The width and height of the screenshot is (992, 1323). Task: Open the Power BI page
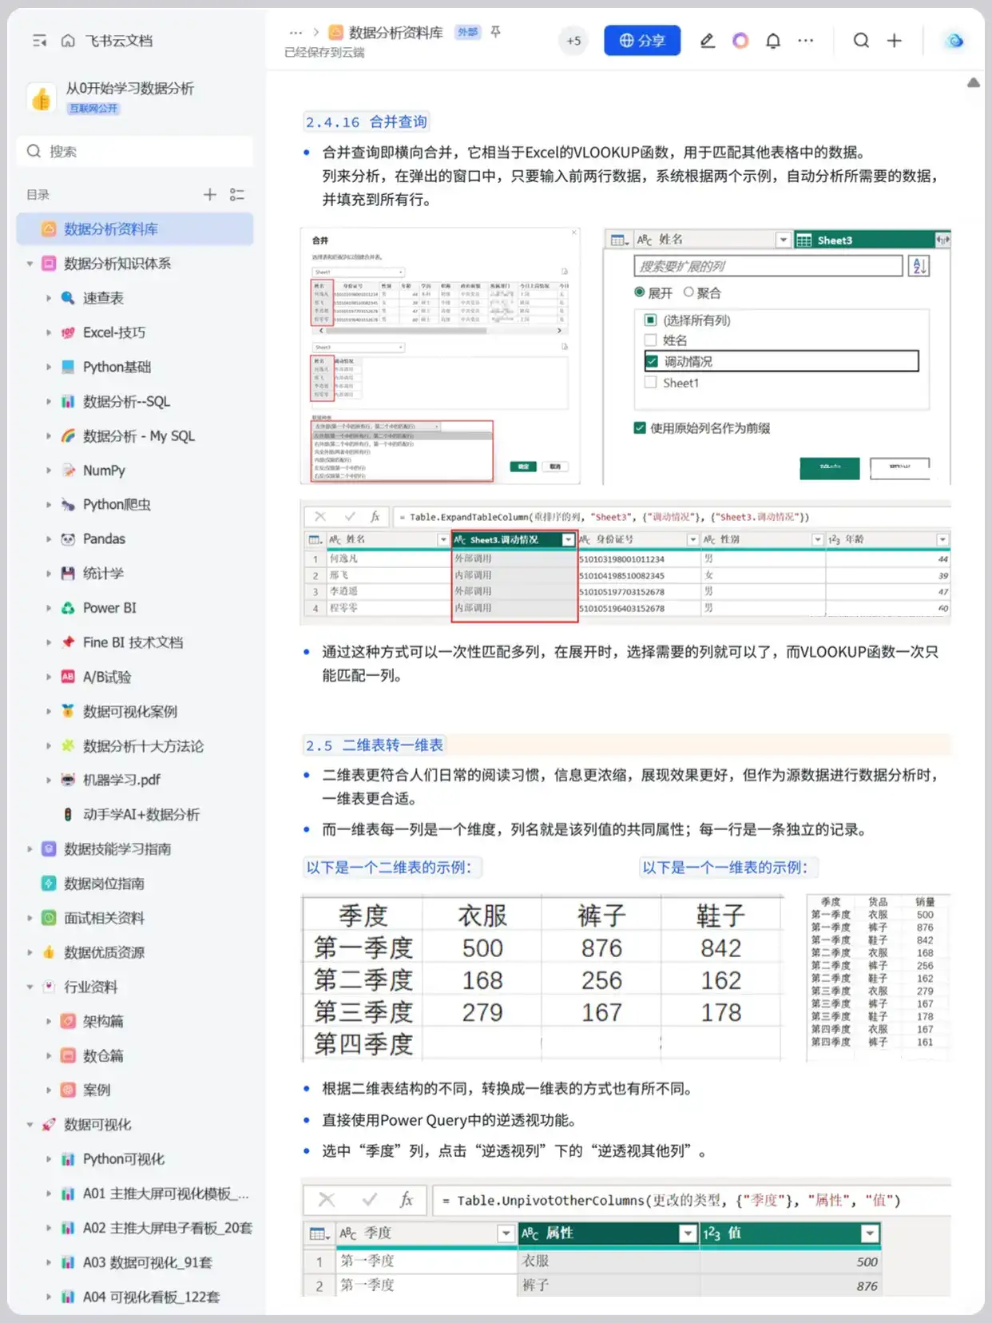point(109,608)
